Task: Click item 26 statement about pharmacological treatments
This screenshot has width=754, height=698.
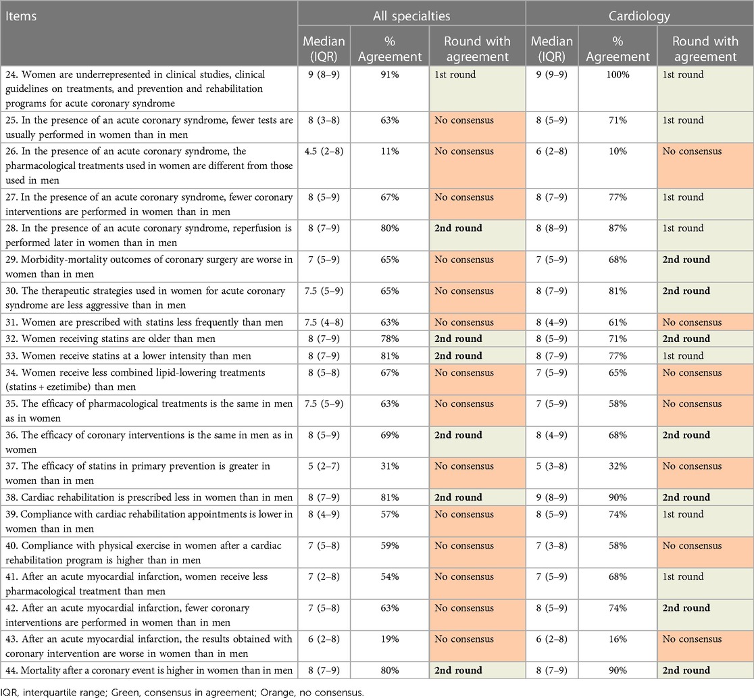Action: tap(149, 166)
